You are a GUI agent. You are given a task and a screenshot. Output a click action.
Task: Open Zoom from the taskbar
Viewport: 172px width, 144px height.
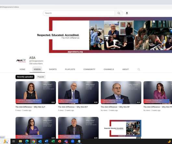(72, 141)
